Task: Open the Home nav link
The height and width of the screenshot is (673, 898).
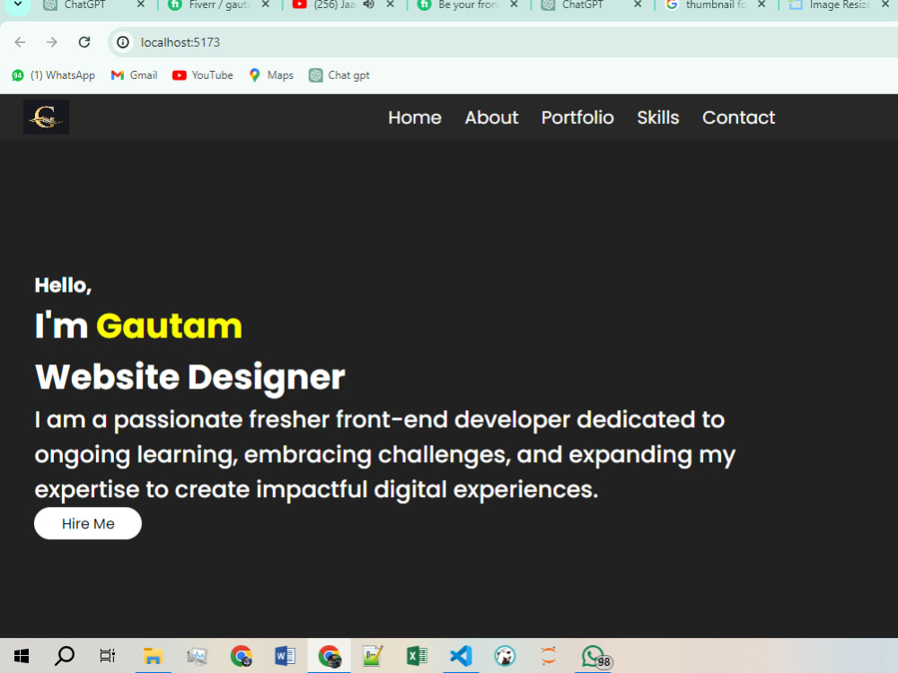Action: pos(415,118)
